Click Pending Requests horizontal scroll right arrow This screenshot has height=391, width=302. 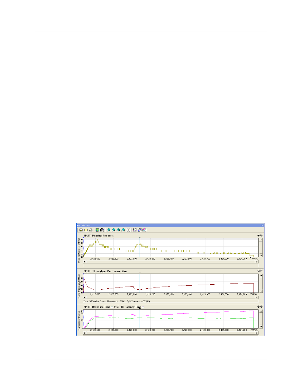coord(257,262)
